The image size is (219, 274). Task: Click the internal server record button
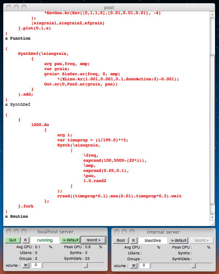coord(201,241)
